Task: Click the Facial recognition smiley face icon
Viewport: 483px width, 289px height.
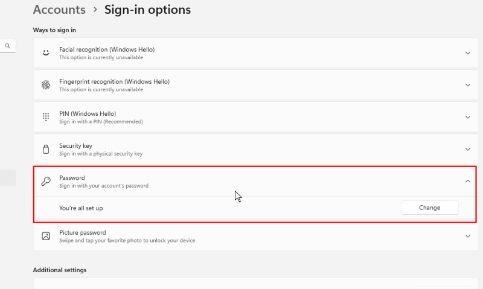Action: click(46, 53)
